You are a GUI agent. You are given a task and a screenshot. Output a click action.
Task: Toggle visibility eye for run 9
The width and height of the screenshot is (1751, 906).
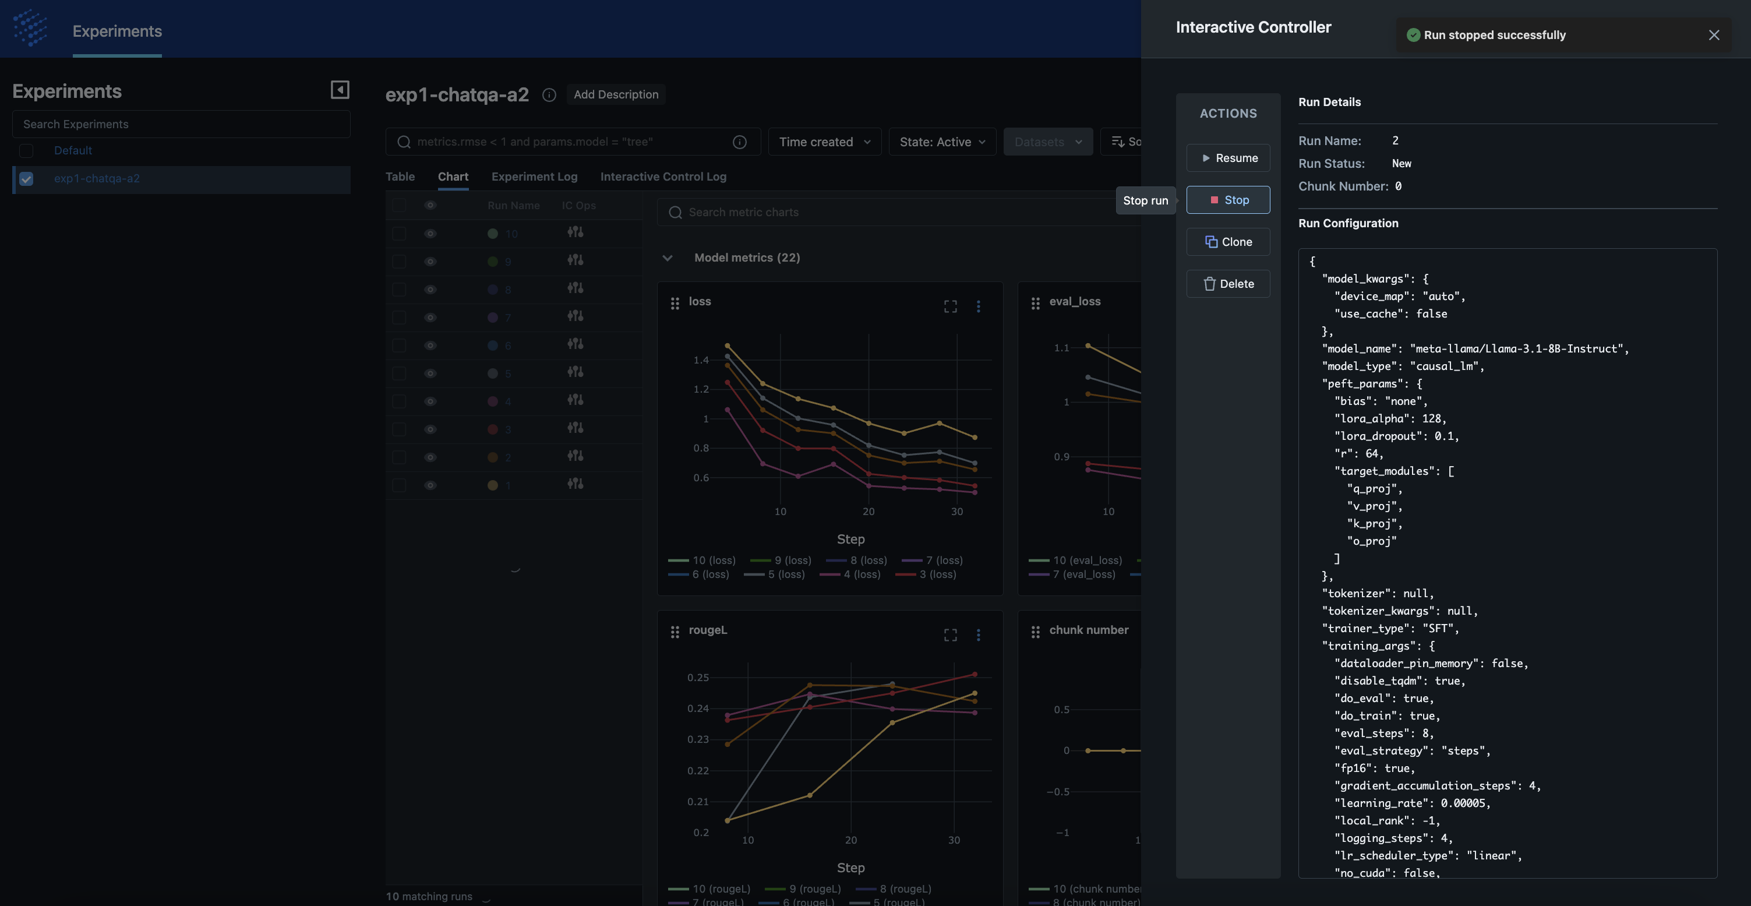[x=430, y=262]
